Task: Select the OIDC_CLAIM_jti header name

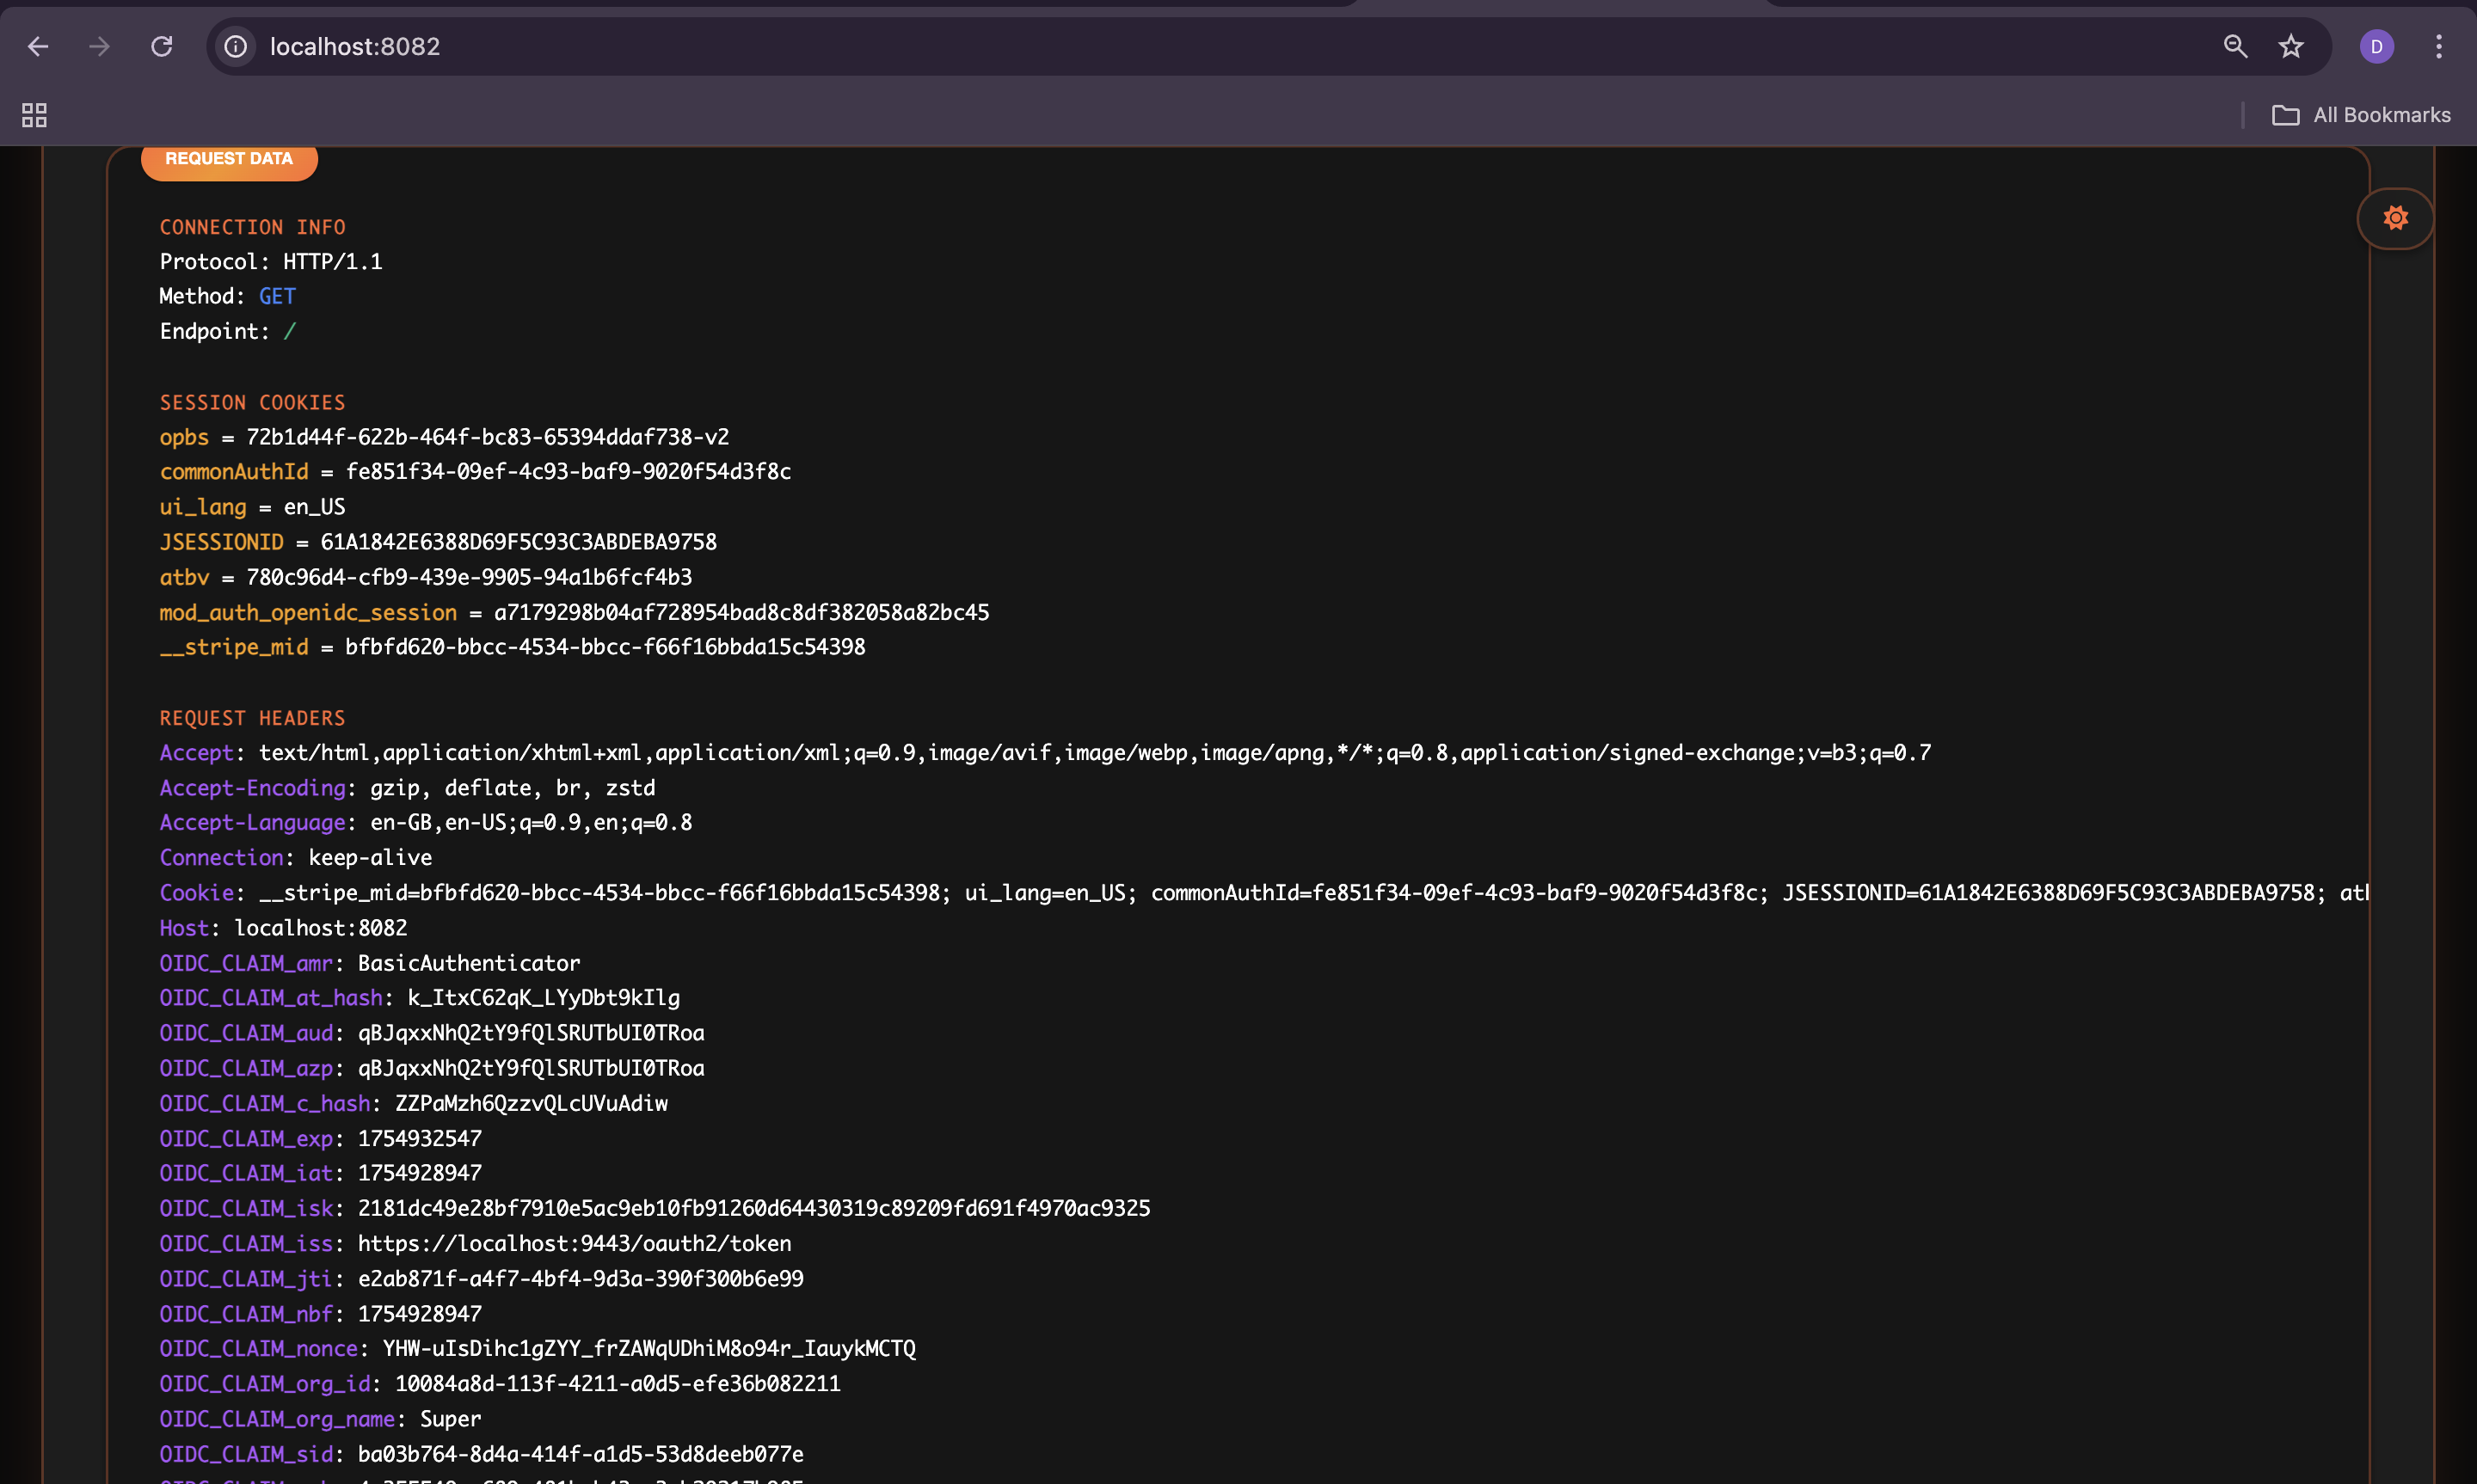Action: [246, 1279]
